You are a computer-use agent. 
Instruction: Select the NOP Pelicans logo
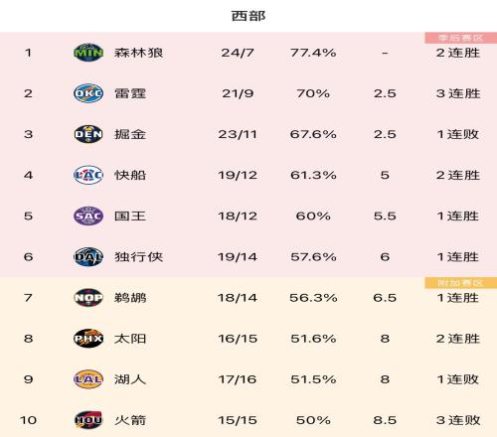88,297
